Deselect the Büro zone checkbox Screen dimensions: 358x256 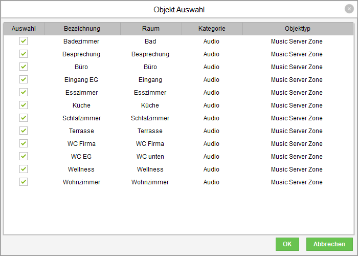(x=24, y=67)
